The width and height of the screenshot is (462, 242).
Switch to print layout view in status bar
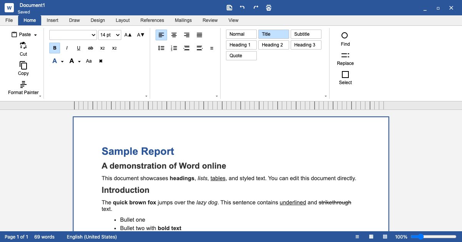(x=371, y=237)
